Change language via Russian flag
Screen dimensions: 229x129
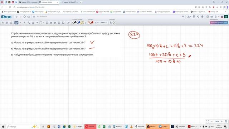click(x=222, y=17)
